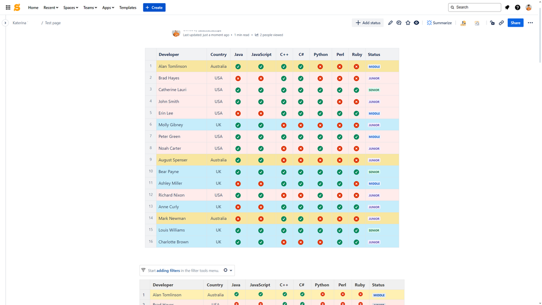Open the help question mark icon
Viewport: 542px width, 305px height.
click(518, 8)
